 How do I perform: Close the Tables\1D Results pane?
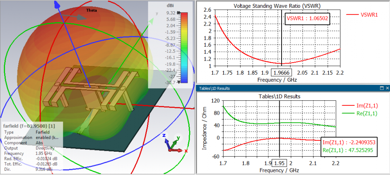(x=387, y=88)
